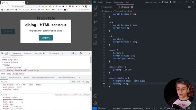Switch to the index.html editor tab
The image size is (196, 110).
(107, 7)
